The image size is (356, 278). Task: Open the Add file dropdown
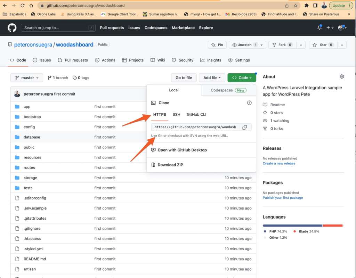(x=212, y=78)
